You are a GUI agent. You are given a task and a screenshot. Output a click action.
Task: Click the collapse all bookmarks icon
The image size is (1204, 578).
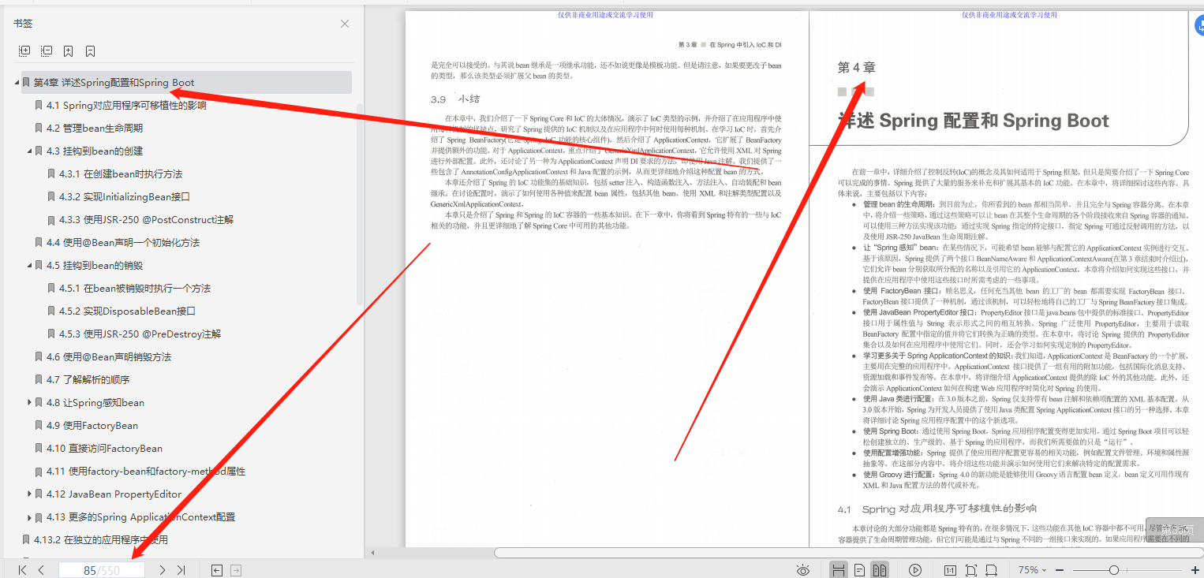coord(47,51)
